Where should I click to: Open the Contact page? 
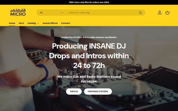click(66, 23)
